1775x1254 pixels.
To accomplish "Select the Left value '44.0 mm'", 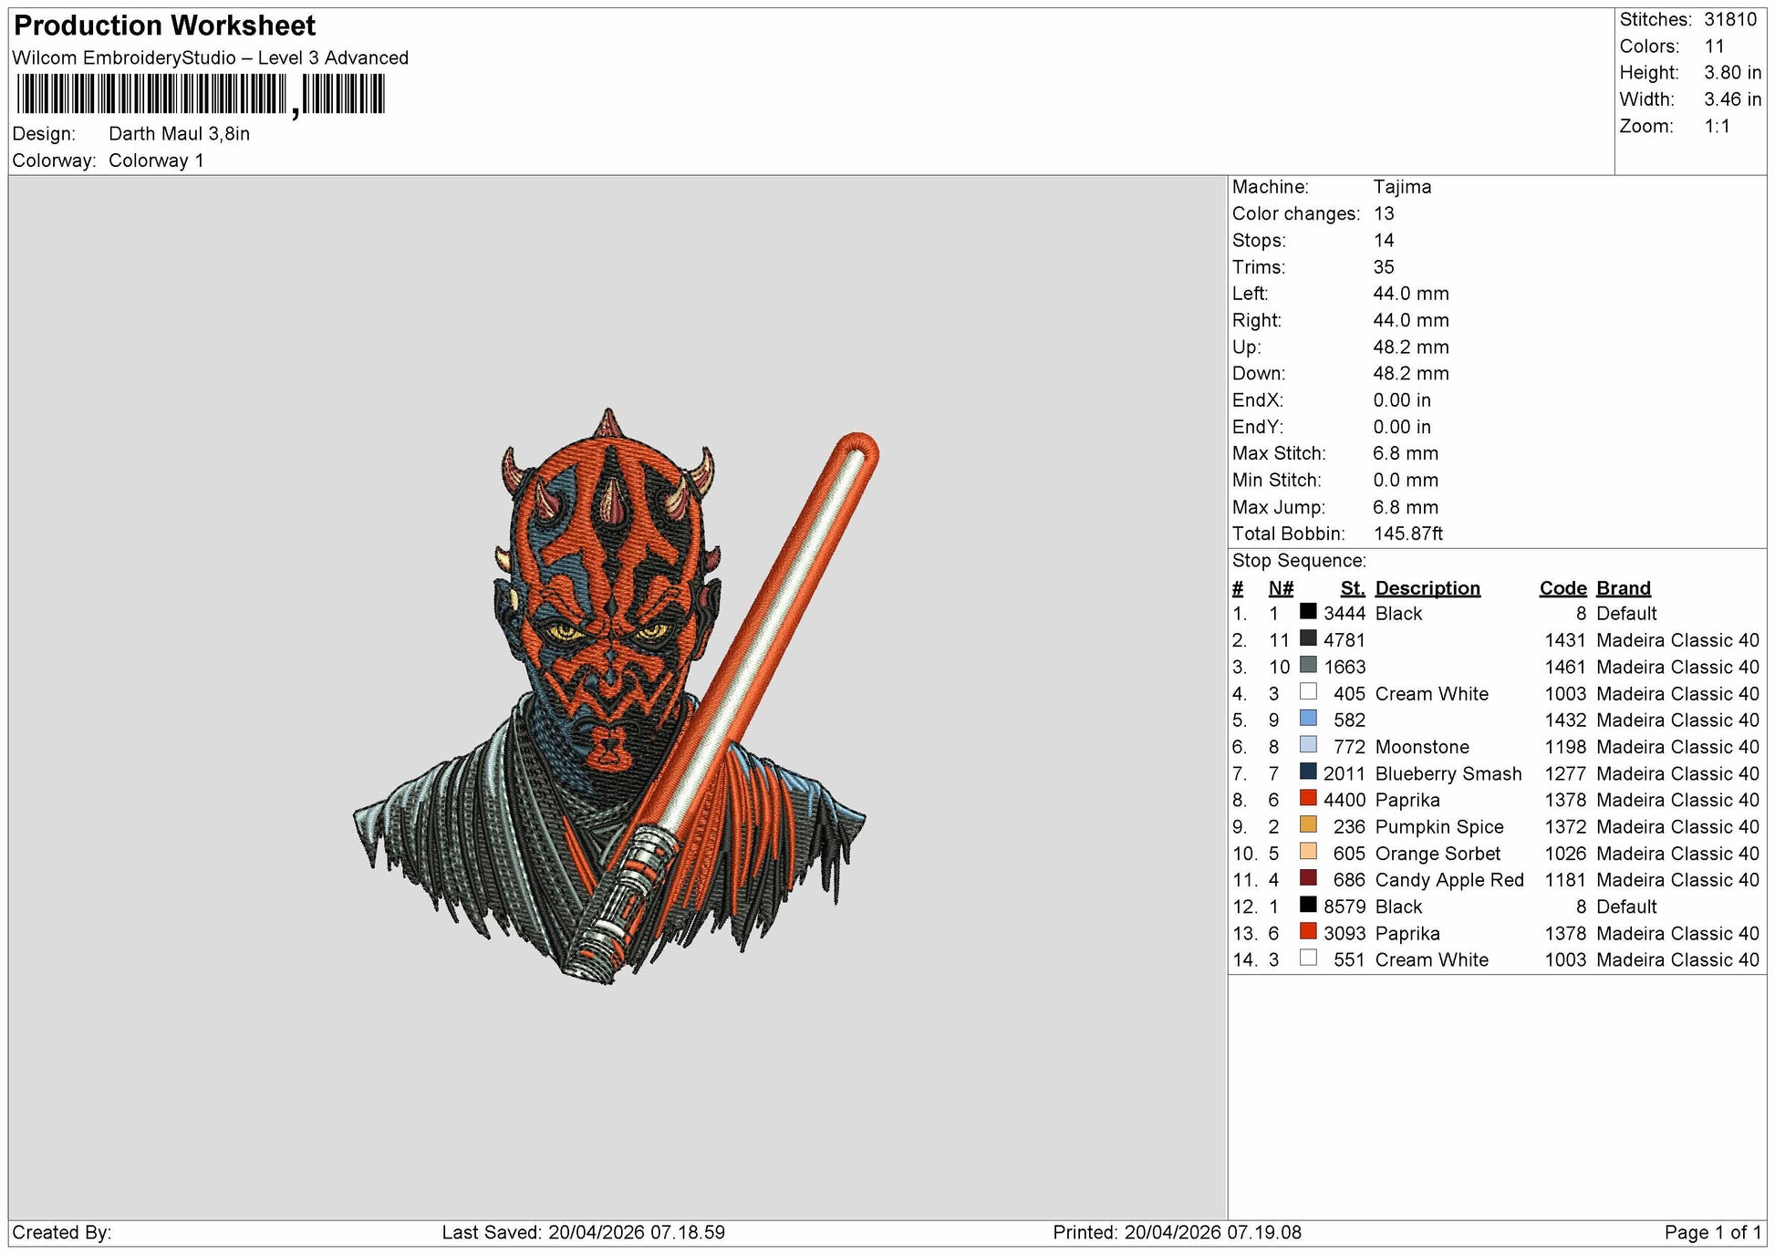I will (x=1411, y=294).
